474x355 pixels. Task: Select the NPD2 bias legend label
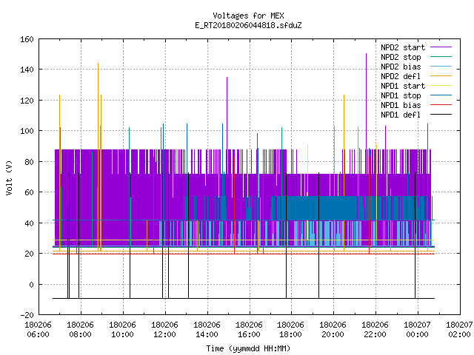point(401,67)
